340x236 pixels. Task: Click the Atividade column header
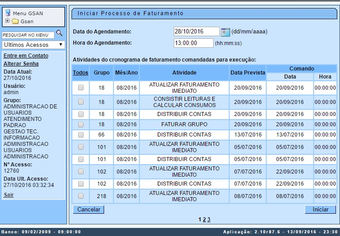pyautogui.click(x=185, y=73)
